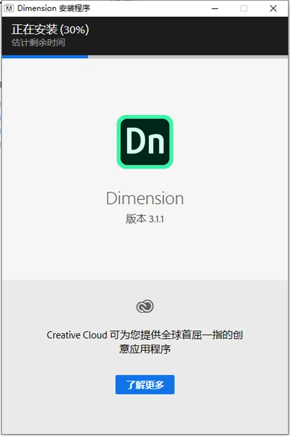Viewport: 290px width, 436px height.
Task: Minimize the Dimension installer window
Action: coord(215,8)
